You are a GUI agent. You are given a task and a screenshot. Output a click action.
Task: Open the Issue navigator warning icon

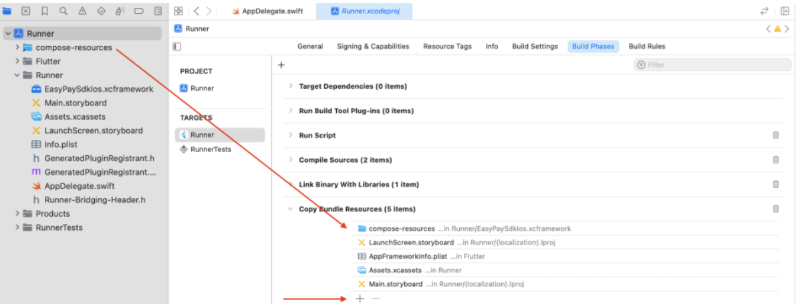pos(82,11)
